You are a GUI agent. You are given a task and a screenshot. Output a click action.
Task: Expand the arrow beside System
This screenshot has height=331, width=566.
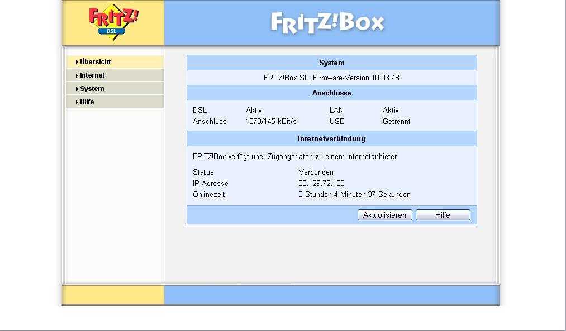[x=77, y=89]
